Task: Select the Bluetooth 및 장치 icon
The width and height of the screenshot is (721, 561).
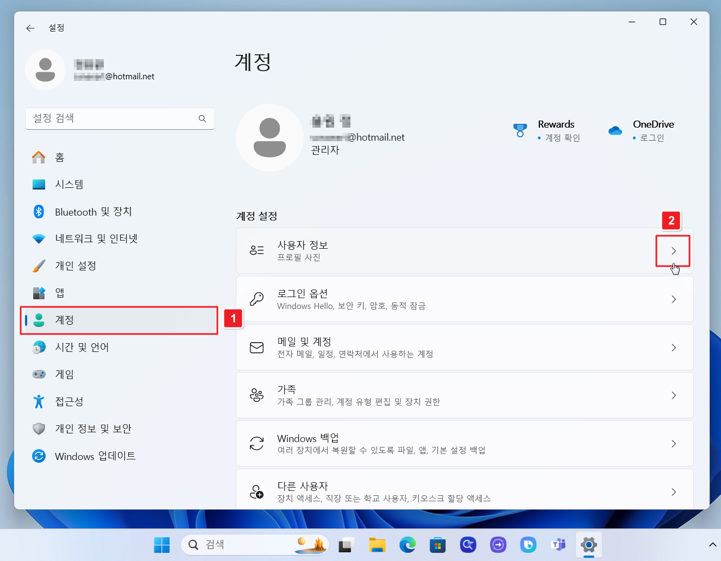Action: pos(39,211)
